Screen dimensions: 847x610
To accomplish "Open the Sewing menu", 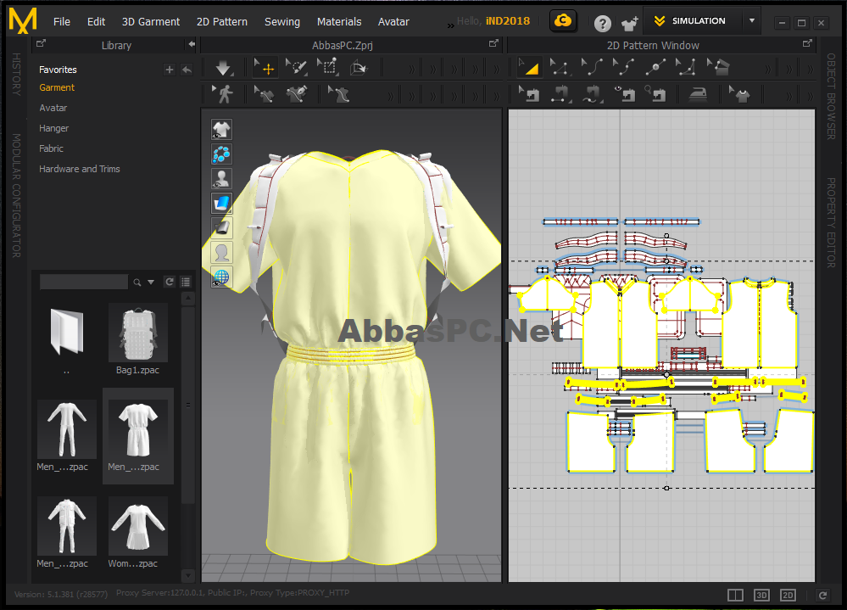I will 282,21.
